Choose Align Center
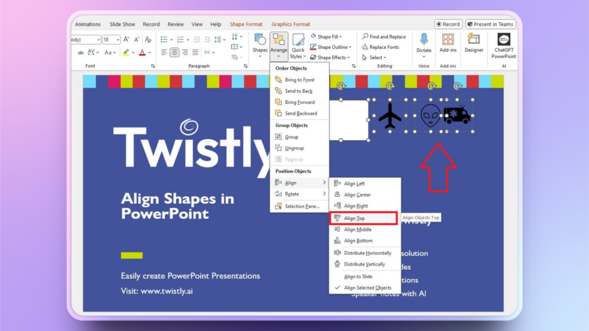The height and width of the screenshot is (331, 589). [x=364, y=195]
